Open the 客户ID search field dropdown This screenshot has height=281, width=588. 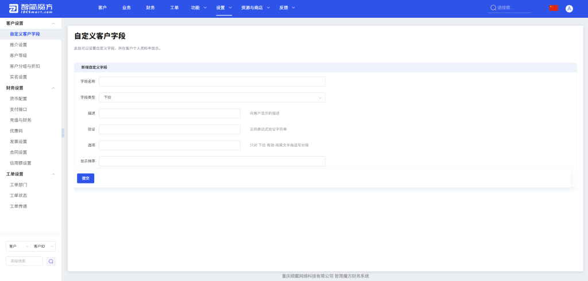tap(43, 246)
